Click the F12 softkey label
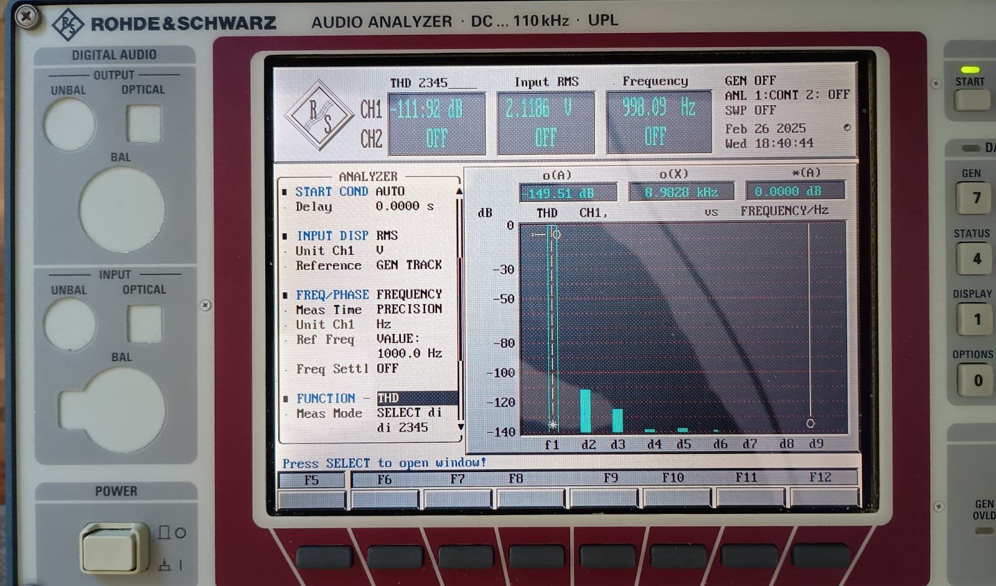This screenshot has height=586, width=996. [x=820, y=477]
